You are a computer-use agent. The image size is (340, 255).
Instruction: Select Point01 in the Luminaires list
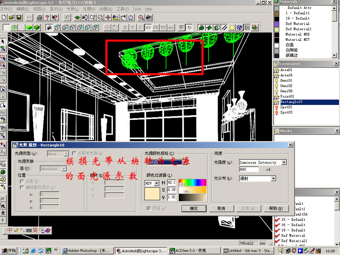[287, 96]
